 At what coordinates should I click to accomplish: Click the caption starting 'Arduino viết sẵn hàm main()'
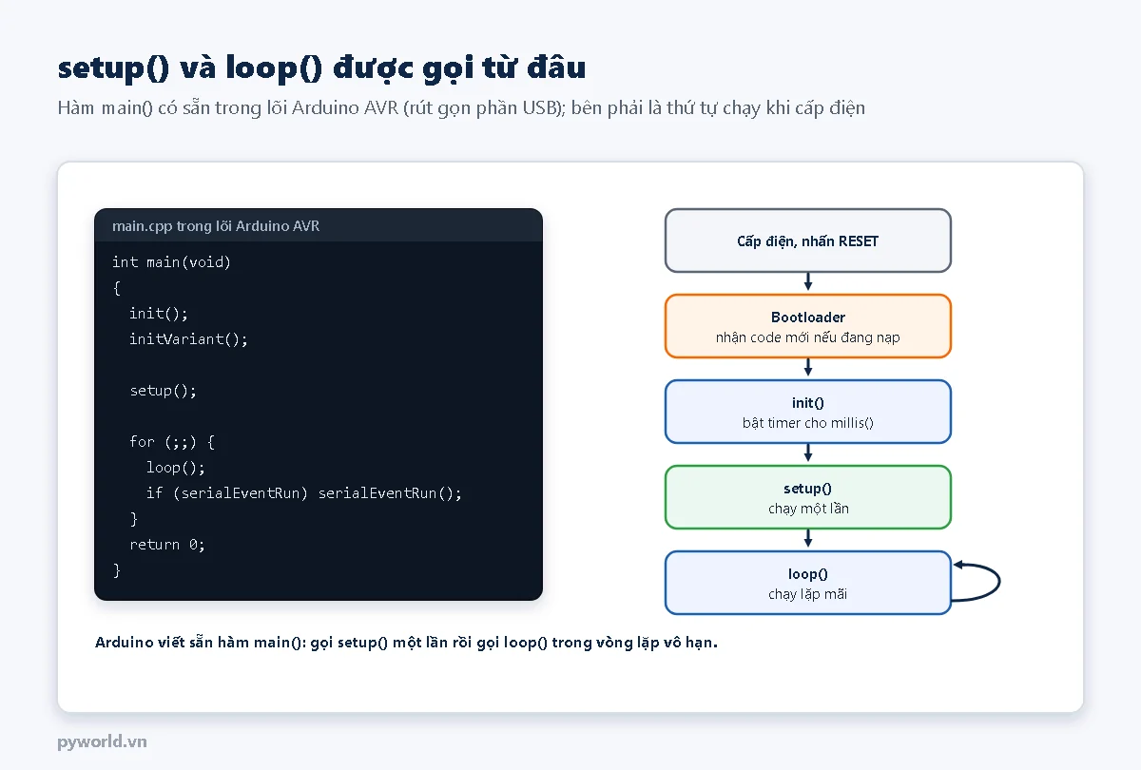(406, 642)
